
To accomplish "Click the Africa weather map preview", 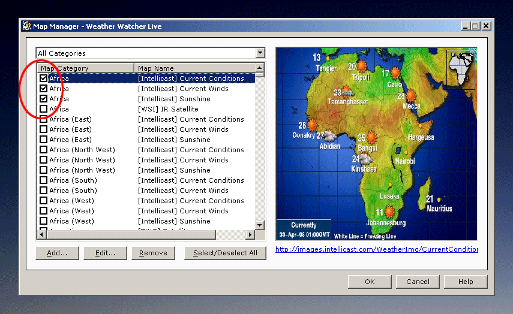I will pos(376,144).
